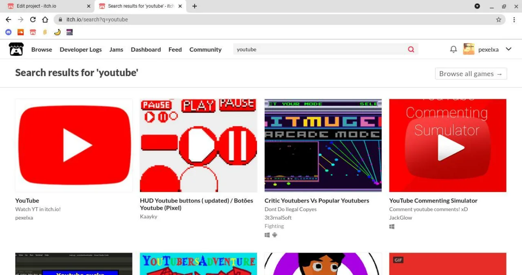Click the GIF badge on red thumbnail
The width and height of the screenshot is (522, 275).
tap(398, 260)
